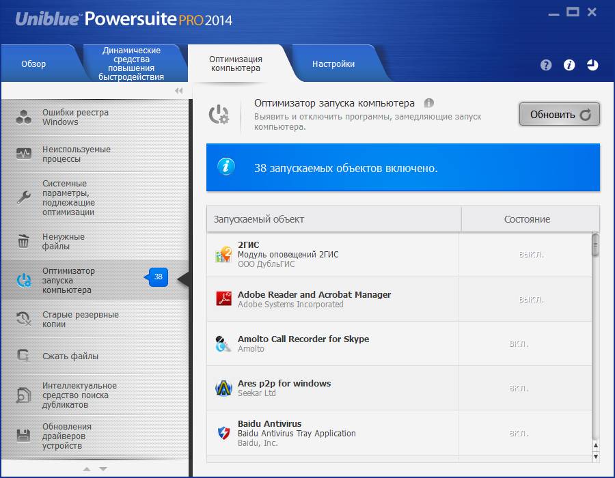Click the trash can junk files icon

[x=23, y=241]
